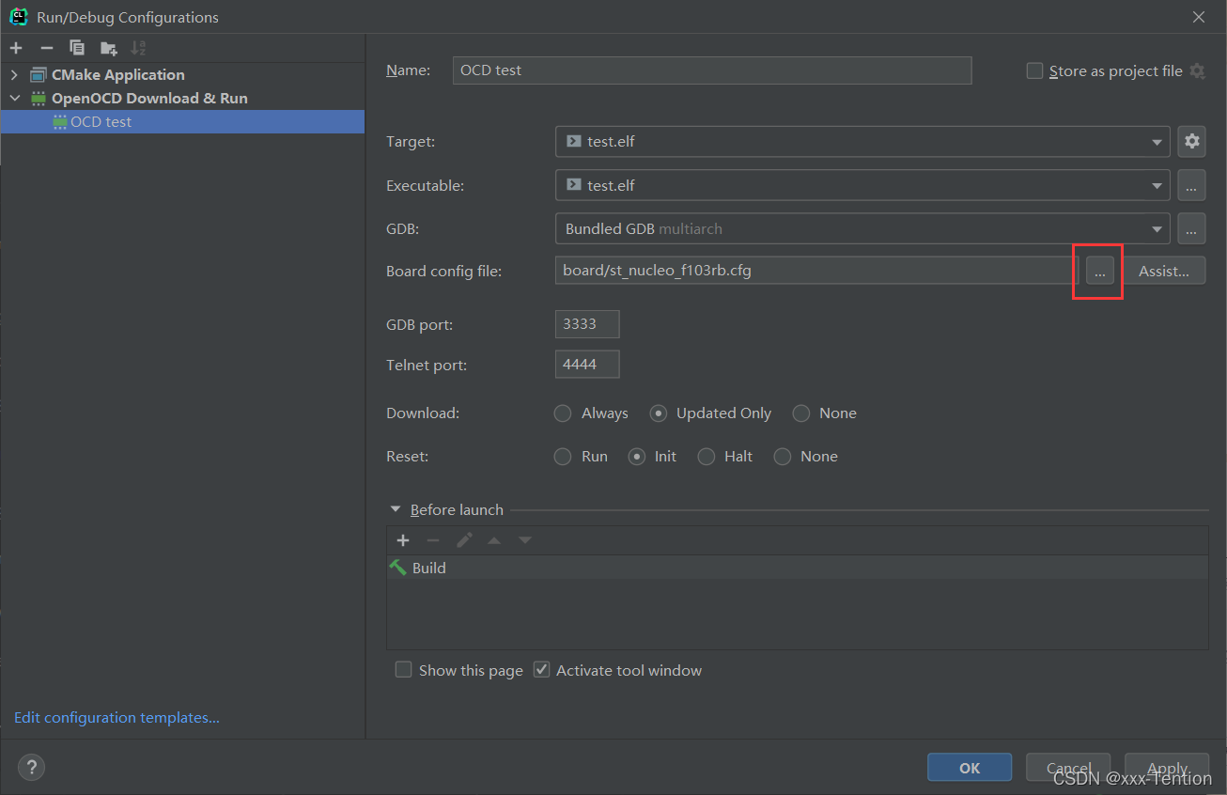Viewport: 1227px width, 795px height.
Task: Add a new run configuration
Action: (16, 48)
